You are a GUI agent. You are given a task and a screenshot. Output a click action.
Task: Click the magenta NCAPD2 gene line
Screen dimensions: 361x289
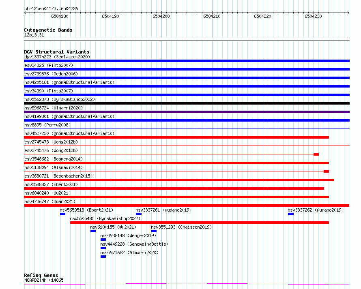coord(187,284)
